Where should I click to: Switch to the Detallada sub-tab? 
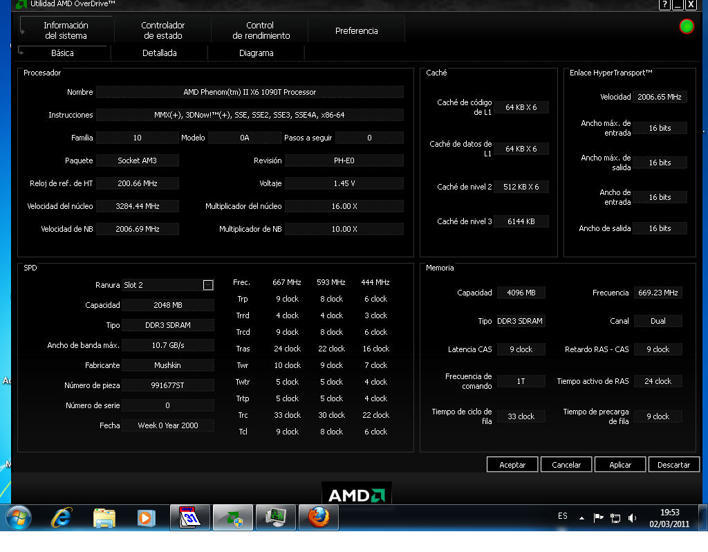pyautogui.click(x=160, y=53)
